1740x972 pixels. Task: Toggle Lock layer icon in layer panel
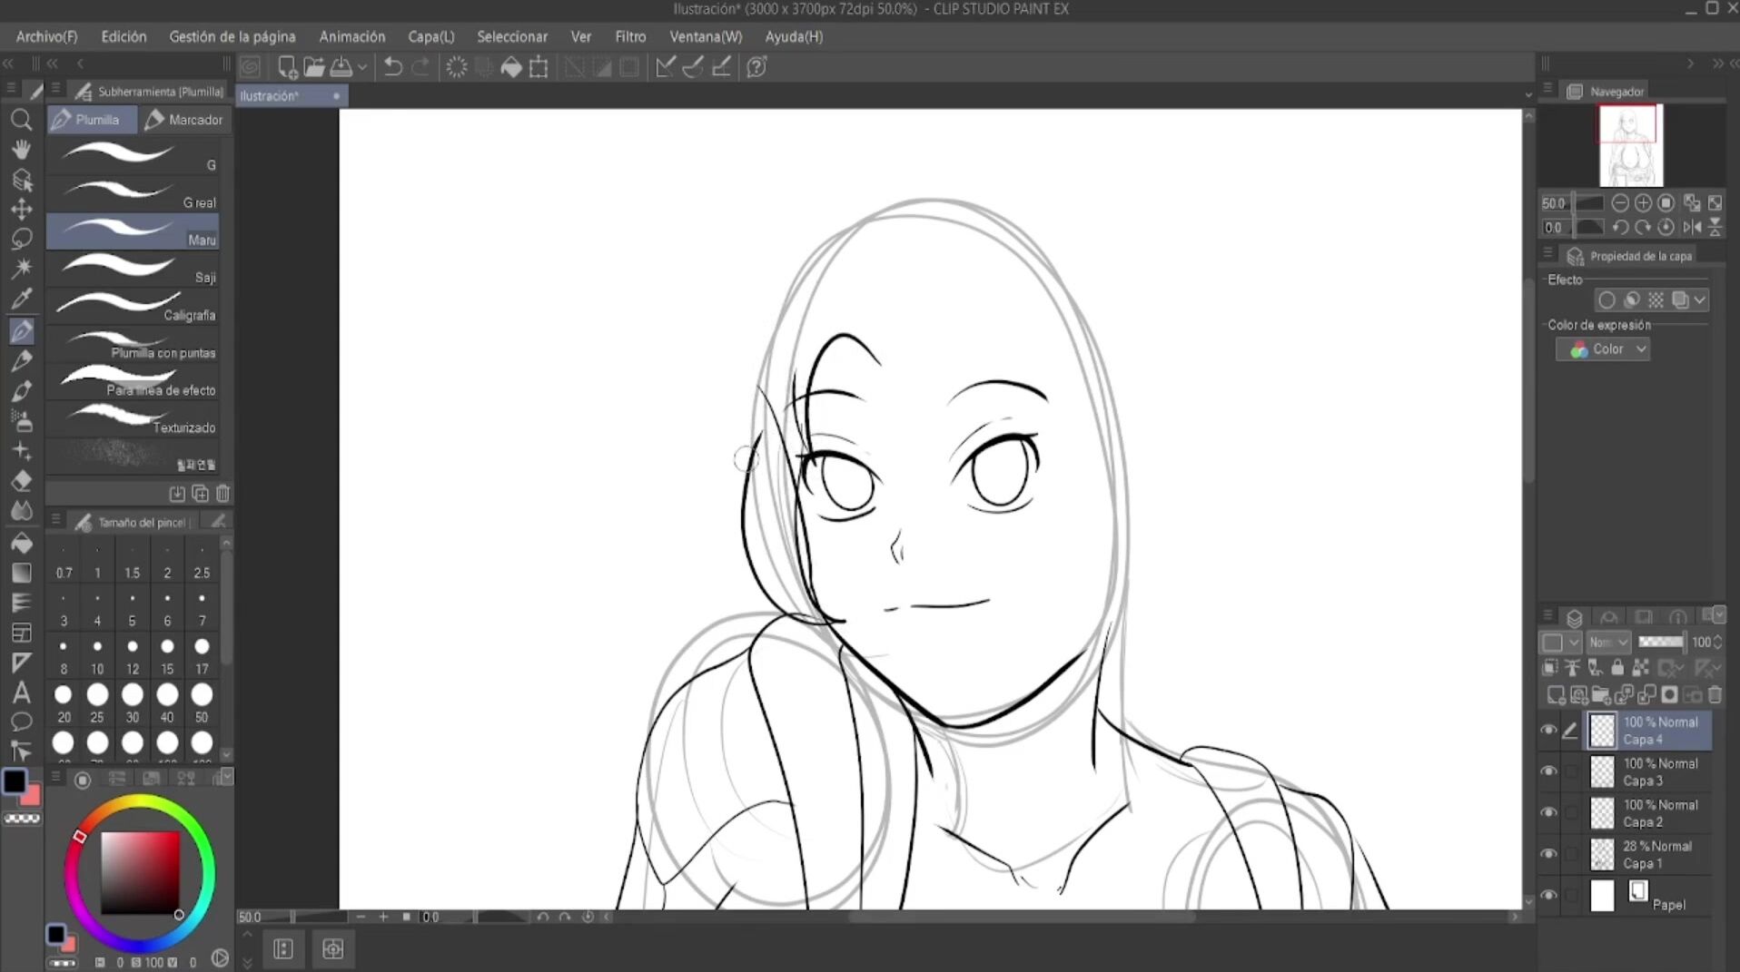click(1617, 668)
